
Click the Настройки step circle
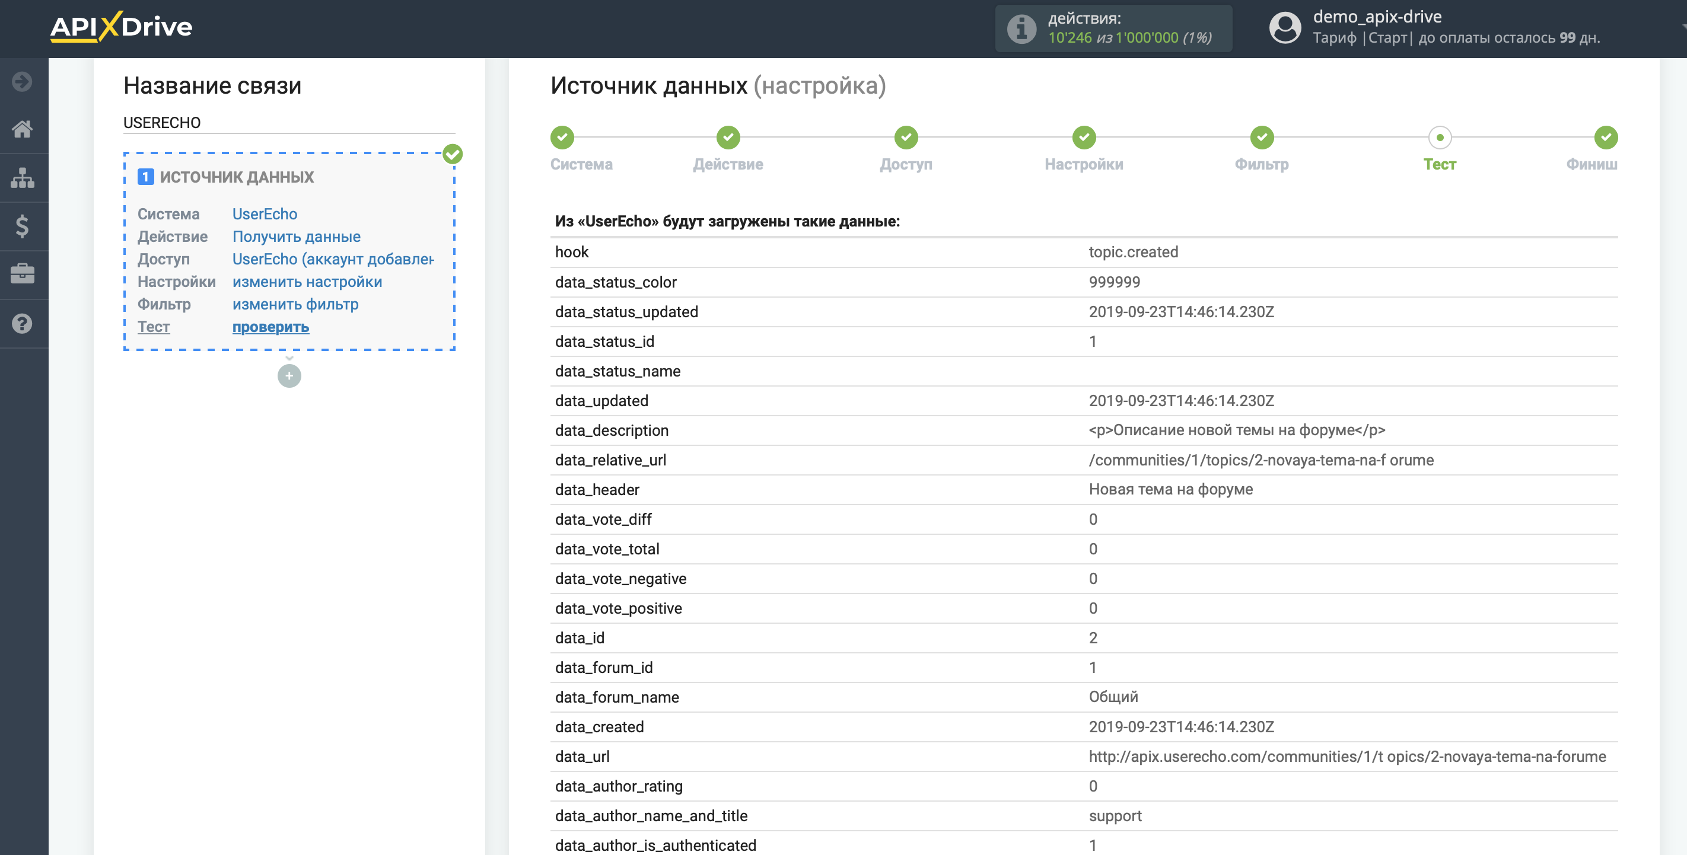[1084, 138]
